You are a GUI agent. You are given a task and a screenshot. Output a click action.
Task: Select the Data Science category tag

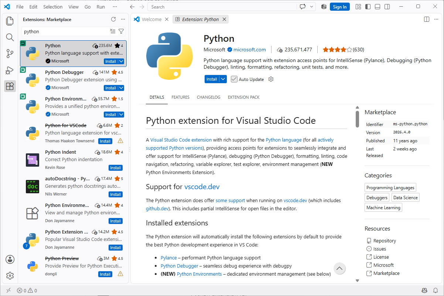(x=406, y=198)
